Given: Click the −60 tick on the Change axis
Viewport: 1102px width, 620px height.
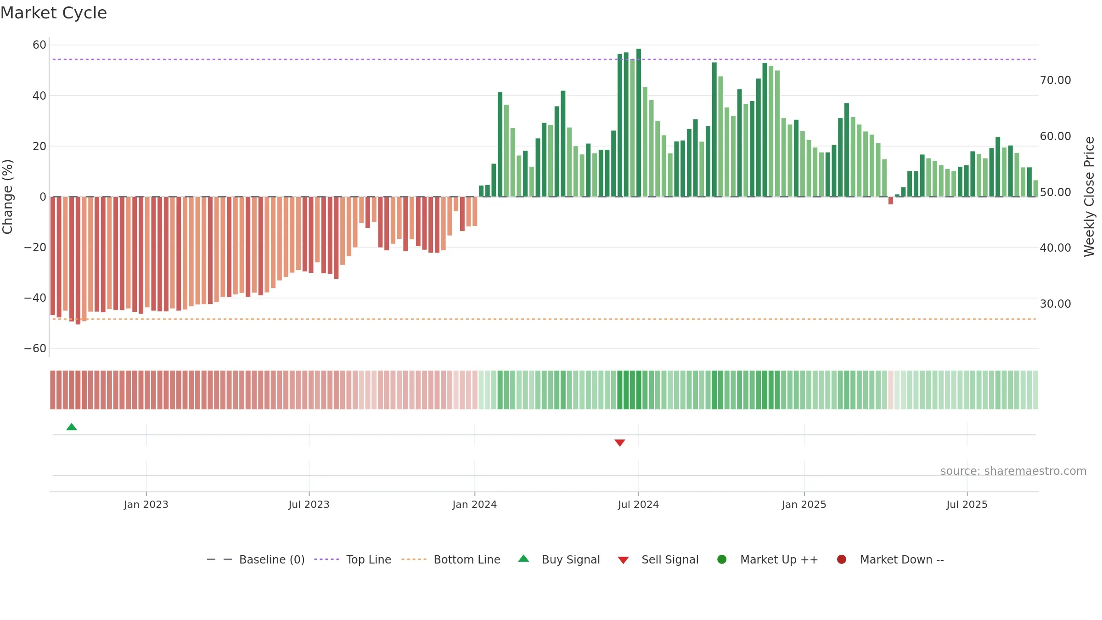Looking at the screenshot, I should tap(35, 349).
